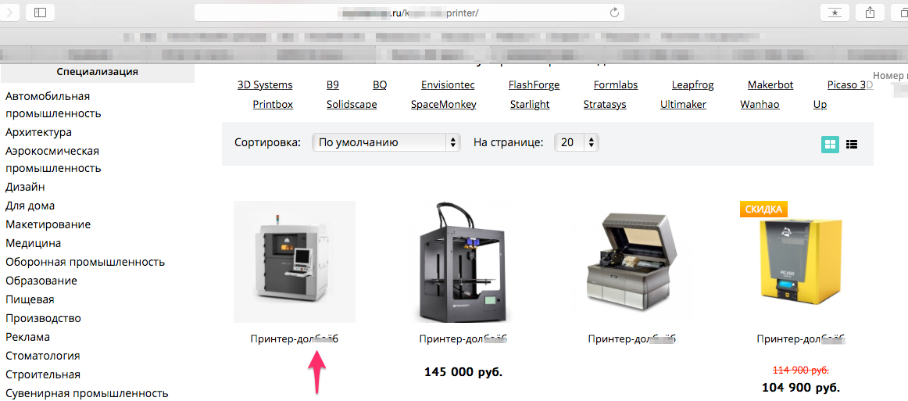Viewport: 908px width, 401px height.
Task: Open the Сортировка dropdown
Action: (386, 142)
